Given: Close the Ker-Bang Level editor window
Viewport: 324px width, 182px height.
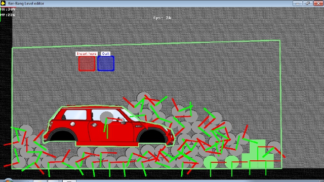Looking at the screenshot, I should point(318,4).
